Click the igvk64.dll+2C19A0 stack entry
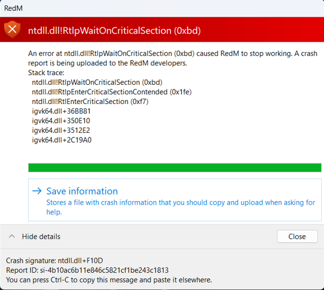This screenshot has width=324, height=290. click(x=62, y=140)
